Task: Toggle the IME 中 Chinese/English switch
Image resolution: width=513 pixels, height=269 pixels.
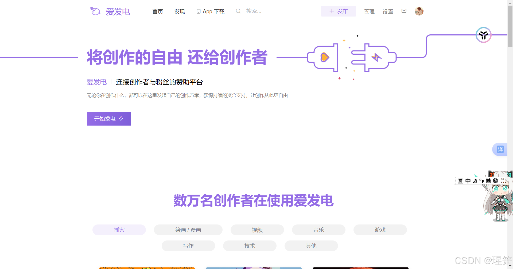Action: pyautogui.click(x=468, y=181)
